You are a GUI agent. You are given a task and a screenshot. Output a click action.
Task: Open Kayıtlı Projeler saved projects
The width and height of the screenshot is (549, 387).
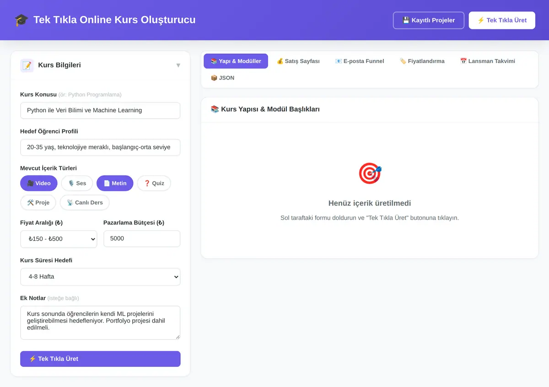[x=429, y=20]
